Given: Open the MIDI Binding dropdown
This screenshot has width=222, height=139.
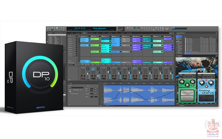Looking at the screenshot, I should (x=80, y=90).
